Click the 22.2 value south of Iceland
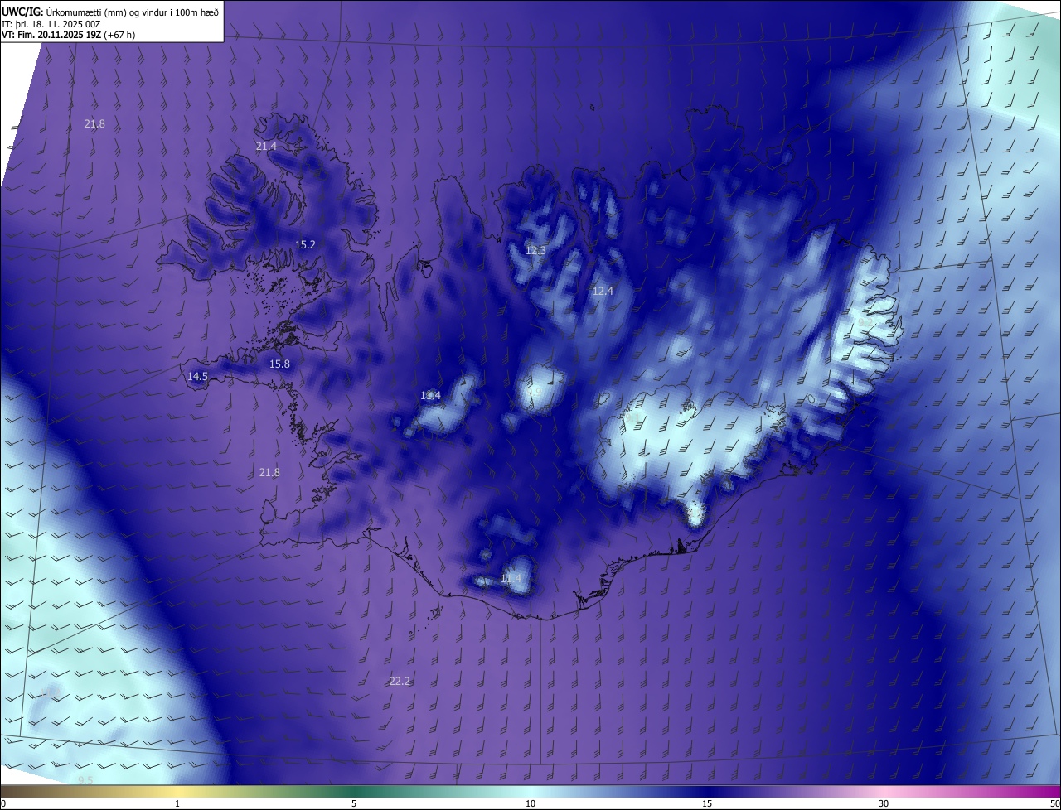This screenshot has height=810, width=1061. coord(400,681)
